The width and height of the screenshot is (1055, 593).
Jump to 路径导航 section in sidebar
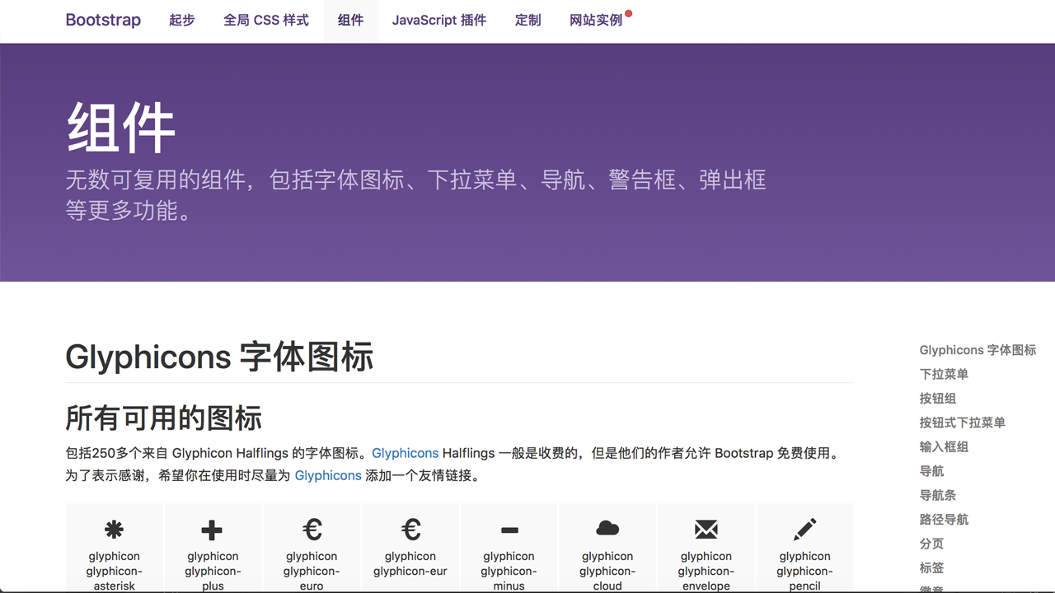(x=944, y=520)
